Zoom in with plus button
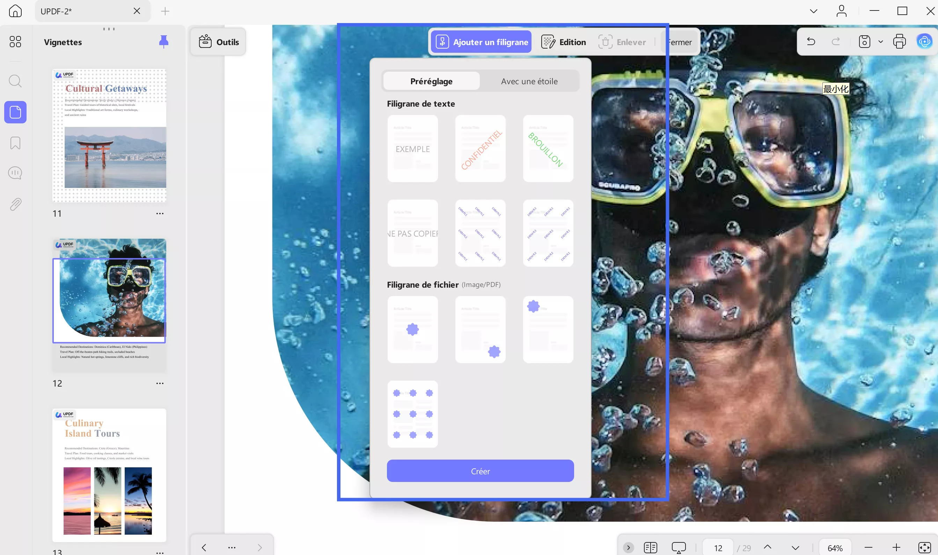 click(x=896, y=548)
